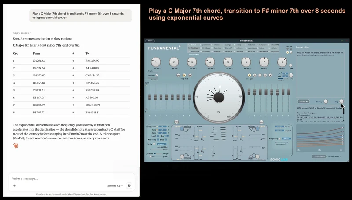Toggle the RM button
Viewport: 352px width, 200px height.
click(x=290, y=65)
